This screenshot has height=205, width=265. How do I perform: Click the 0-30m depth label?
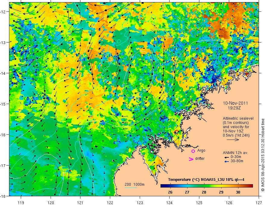coord(236,157)
